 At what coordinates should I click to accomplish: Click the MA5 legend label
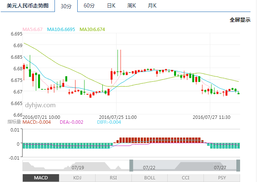(33, 30)
